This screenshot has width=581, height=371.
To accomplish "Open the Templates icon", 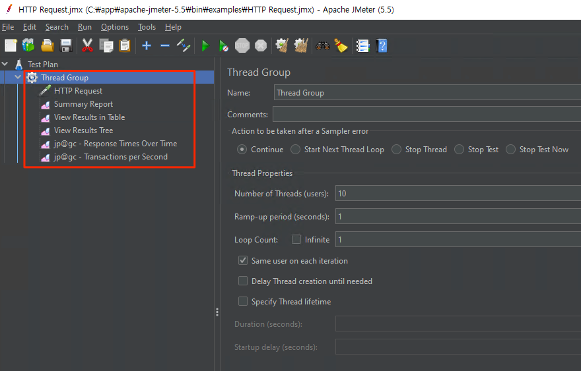I will coord(28,46).
